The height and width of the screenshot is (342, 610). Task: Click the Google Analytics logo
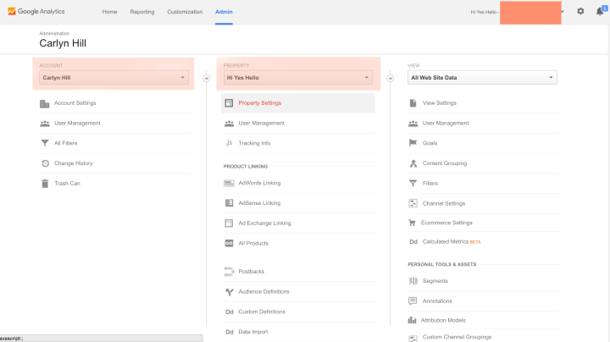[36, 11]
